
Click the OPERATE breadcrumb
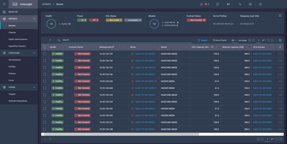coord(46,4)
